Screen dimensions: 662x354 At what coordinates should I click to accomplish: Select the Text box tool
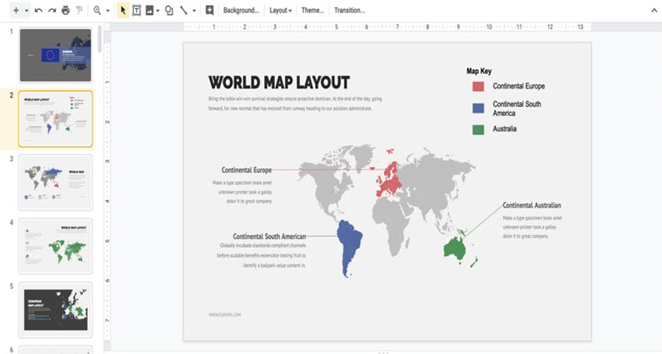[136, 10]
